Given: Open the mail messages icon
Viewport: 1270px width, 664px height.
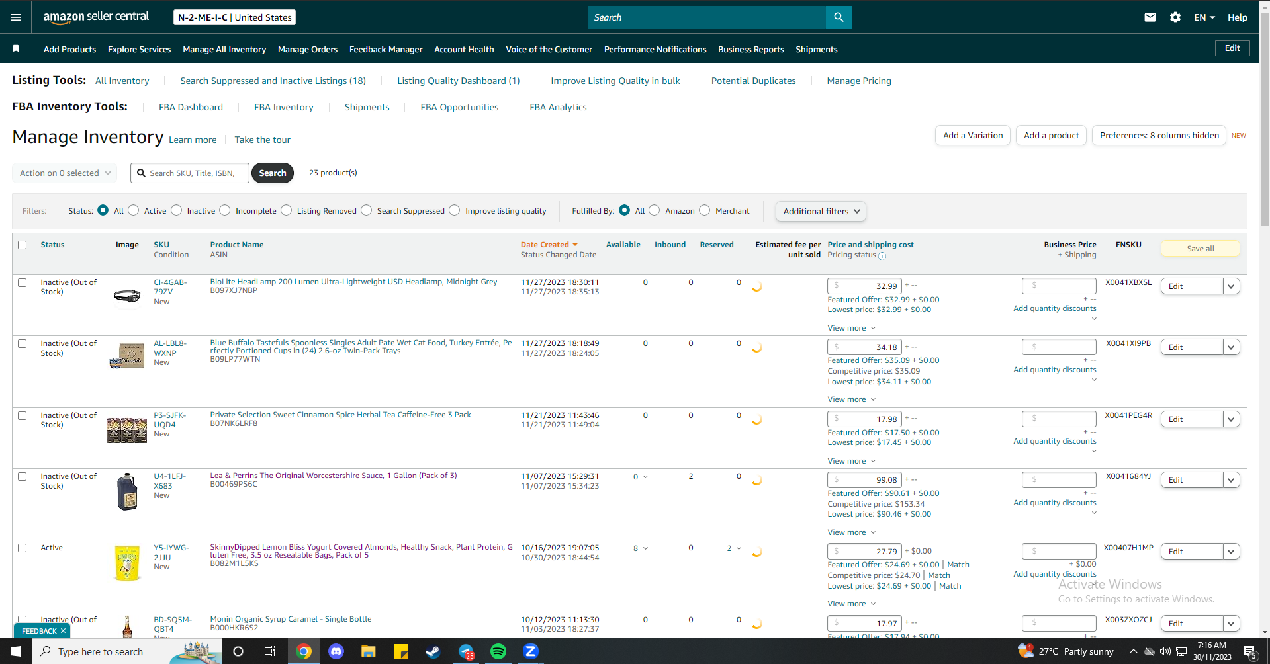Looking at the screenshot, I should coord(1150,17).
